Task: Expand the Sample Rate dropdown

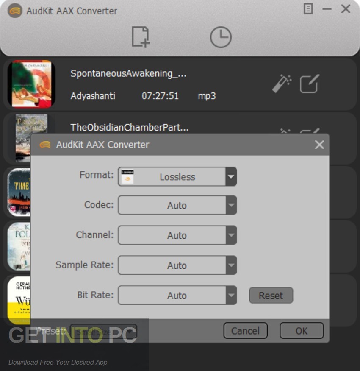Action: pos(177,265)
